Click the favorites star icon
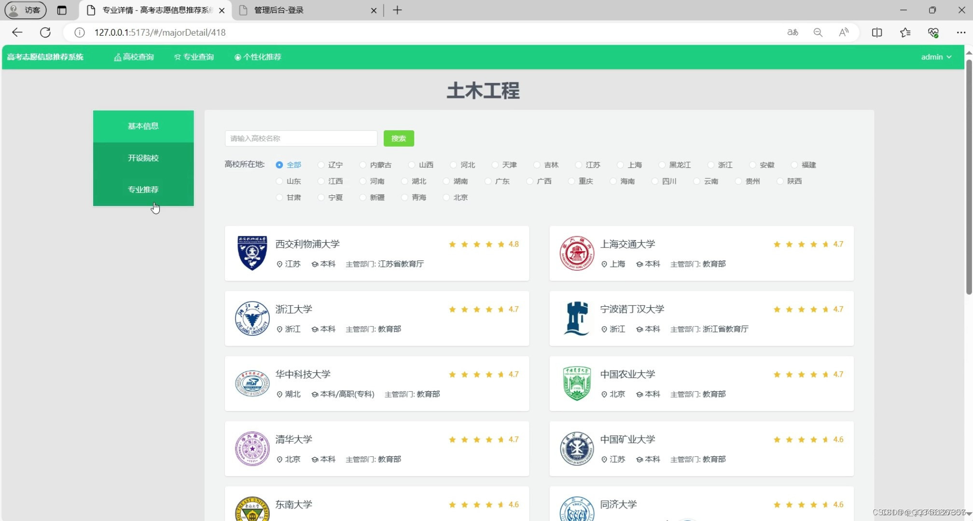The image size is (973, 521). tap(905, 32)
